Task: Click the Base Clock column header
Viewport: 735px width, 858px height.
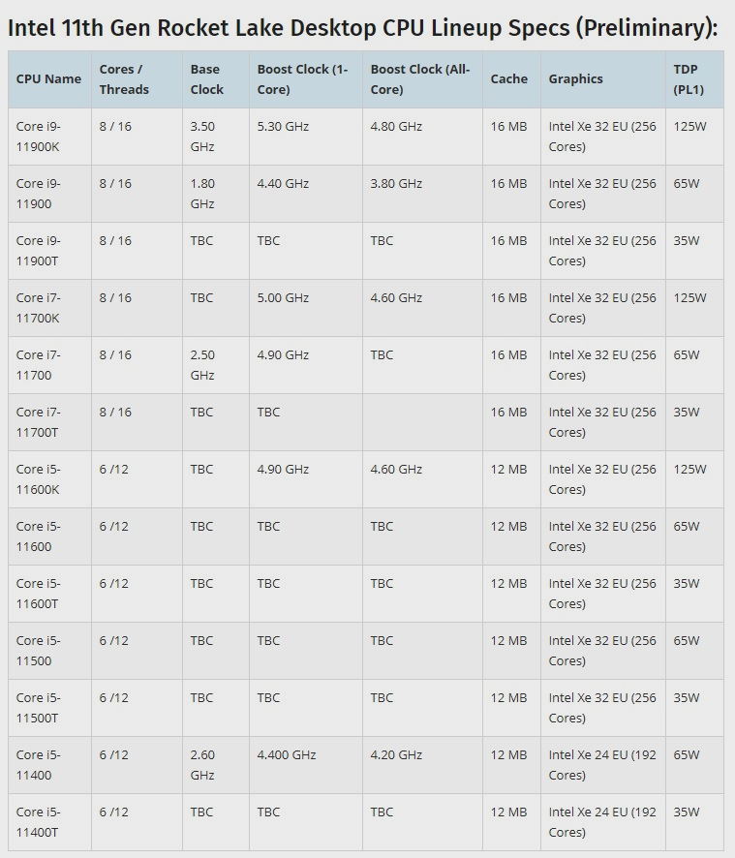Action: [x=206, y=79]
